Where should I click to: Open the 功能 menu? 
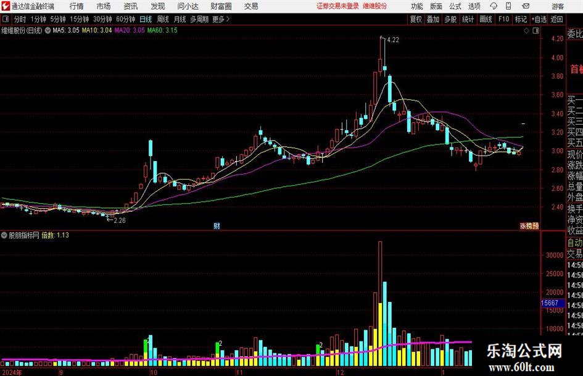417,6
